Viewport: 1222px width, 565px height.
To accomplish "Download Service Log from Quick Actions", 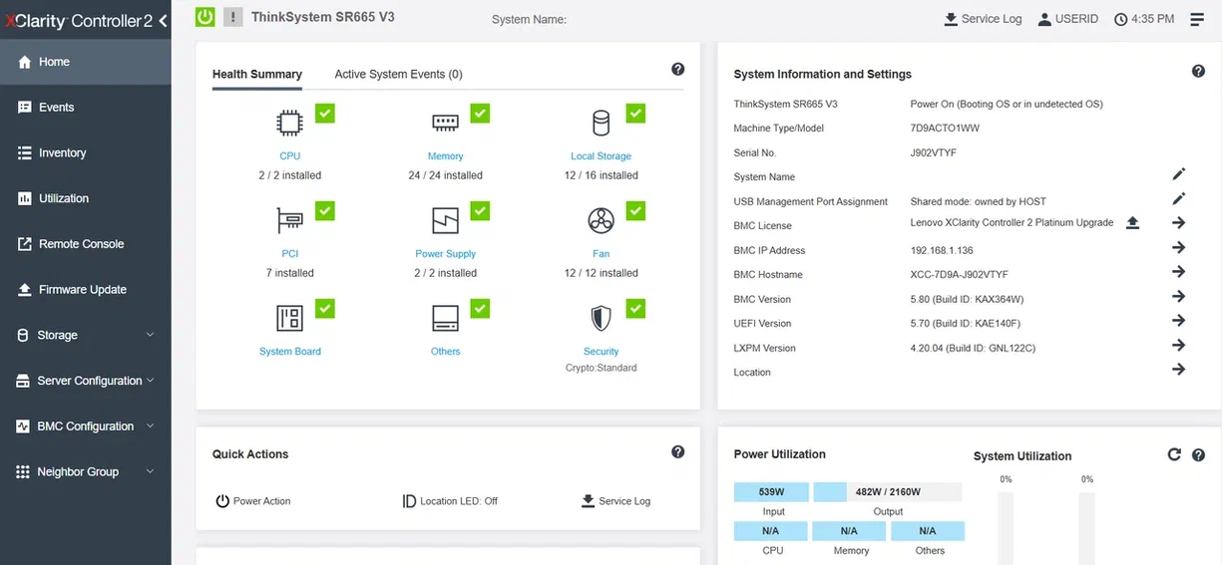I will click(x=615, y=501).
